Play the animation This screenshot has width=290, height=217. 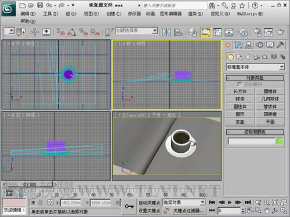pyautogui.click(x=230, y=203)
